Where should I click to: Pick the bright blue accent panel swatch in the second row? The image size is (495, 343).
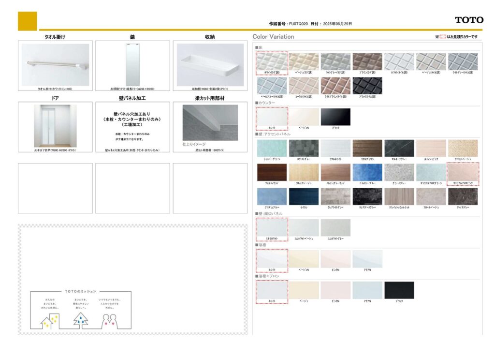click(x=367, y=172)
